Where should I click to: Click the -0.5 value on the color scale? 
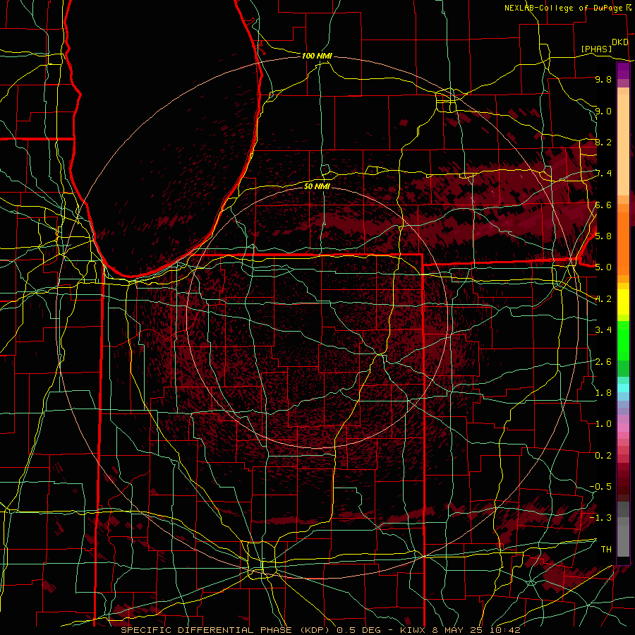pos(600,486)
